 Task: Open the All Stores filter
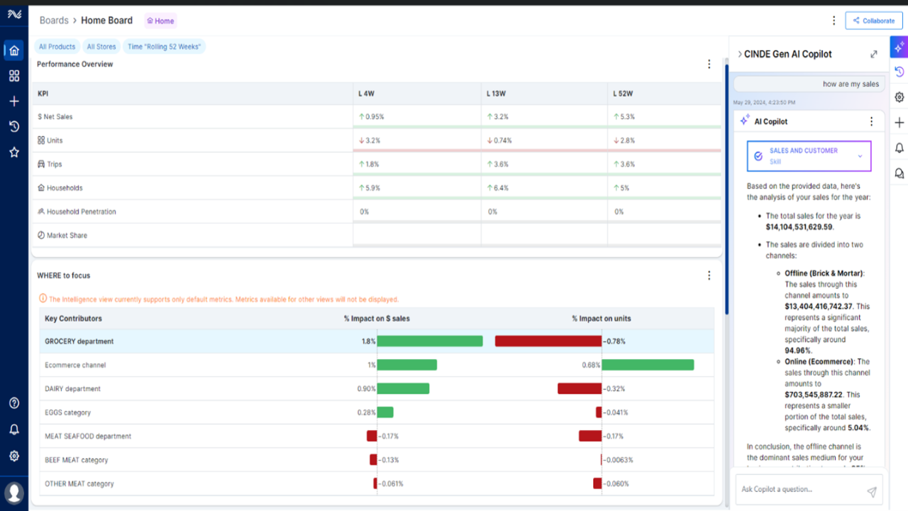(101, 47)
